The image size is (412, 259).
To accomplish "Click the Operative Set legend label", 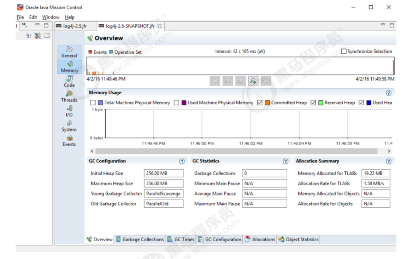I will pyautogui.click(x=128, y=52).
